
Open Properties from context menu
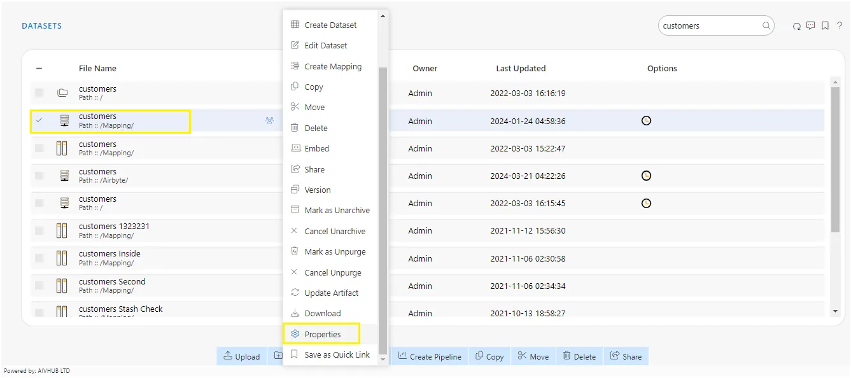330,334
